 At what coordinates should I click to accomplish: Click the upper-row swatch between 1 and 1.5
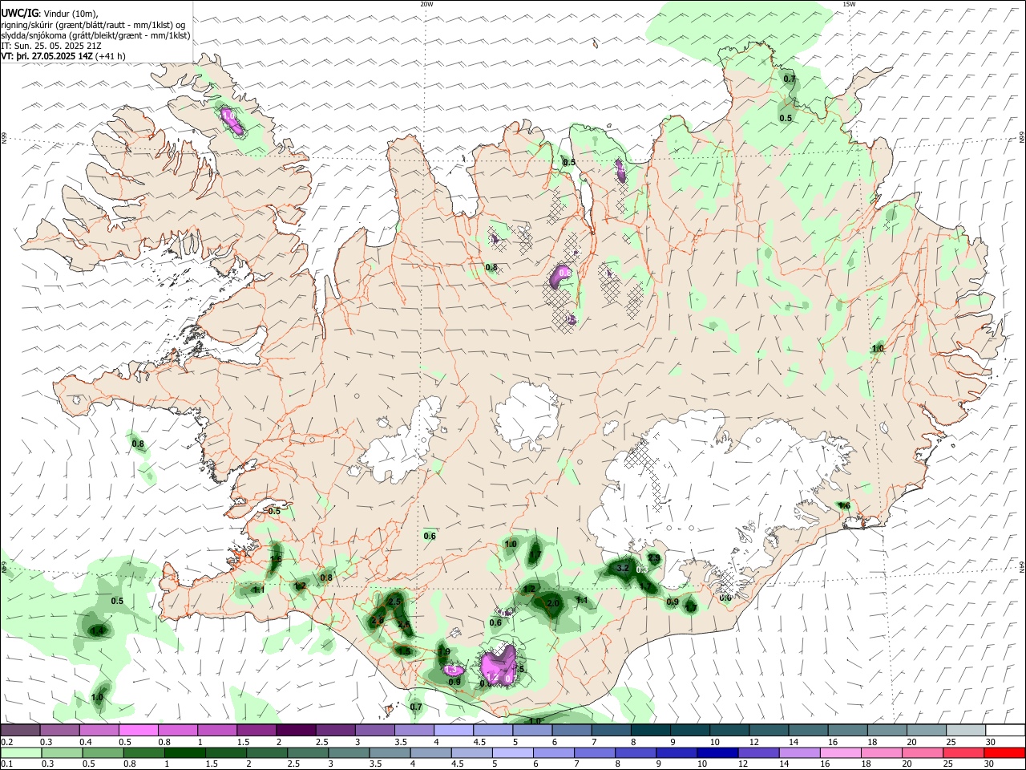click(216, 730)
